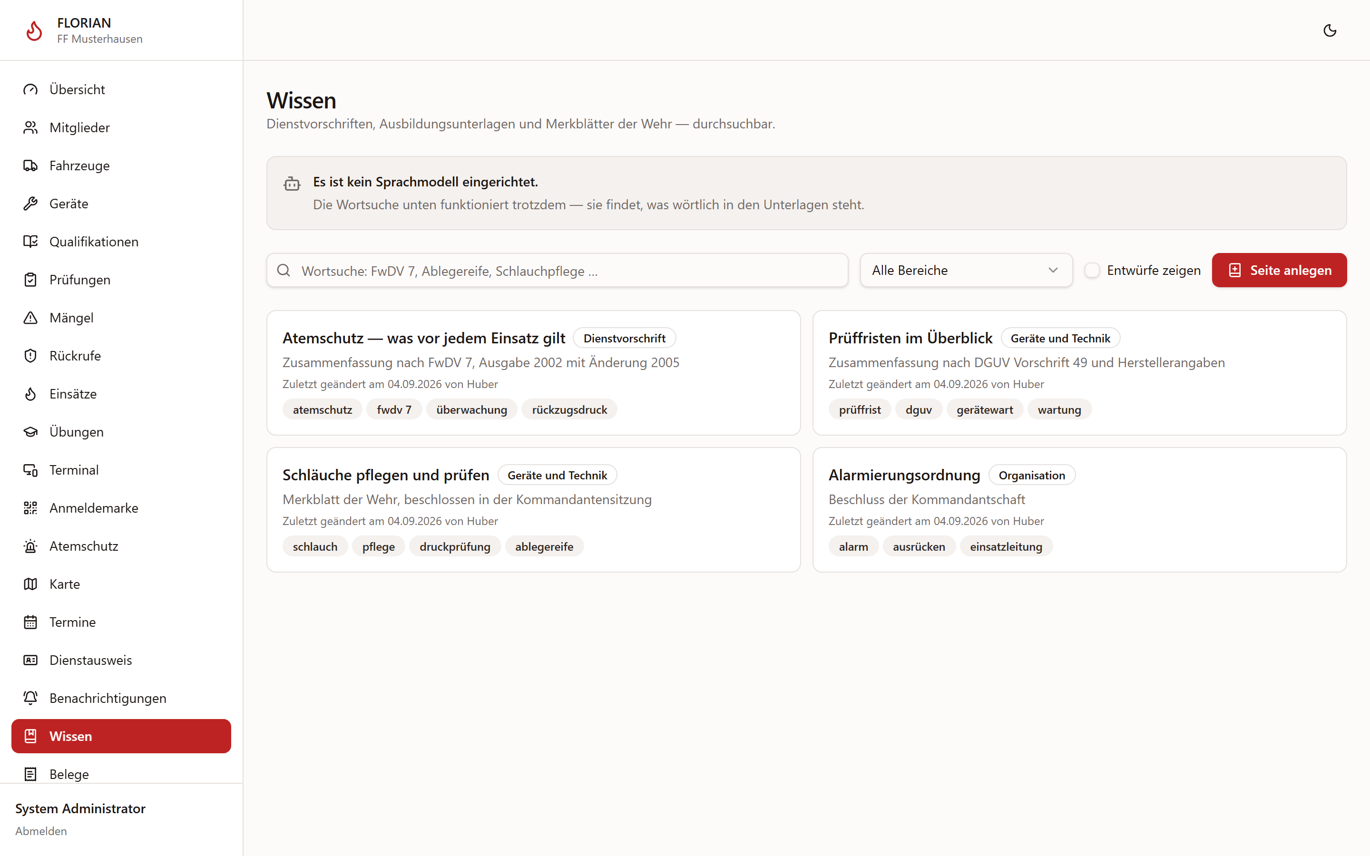Viewport: 1370px width, 856px height.
Task: Click the gerätewart tag
Action: (x=985, y=409)
